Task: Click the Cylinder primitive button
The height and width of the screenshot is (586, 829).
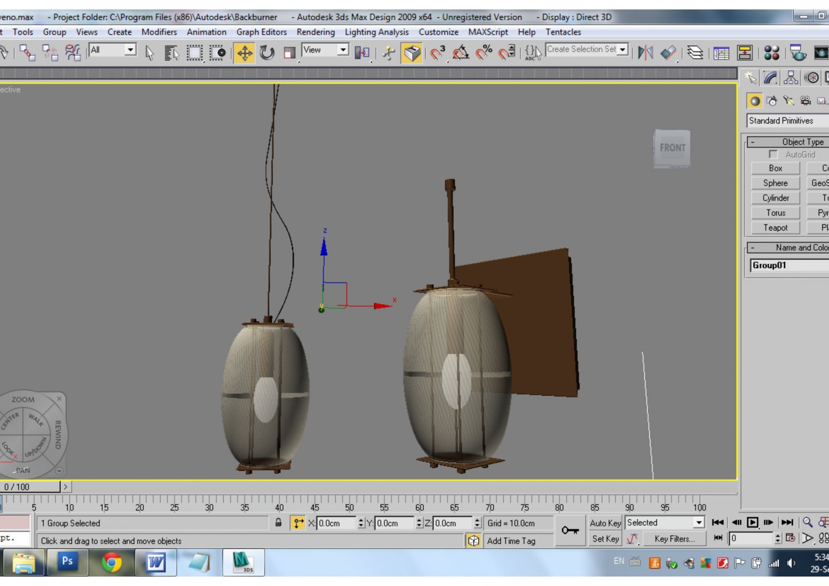Action: (775, 198)
